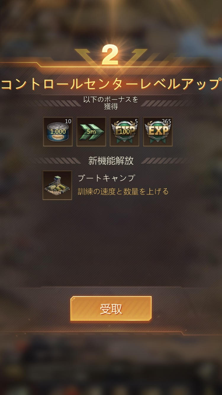Click the 以下のボーナスを獲得 header text

click(x=111, y=103)
